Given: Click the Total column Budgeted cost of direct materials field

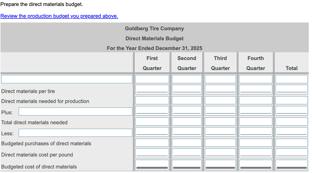Looking at the screenshot, I should tap(292, 164).
